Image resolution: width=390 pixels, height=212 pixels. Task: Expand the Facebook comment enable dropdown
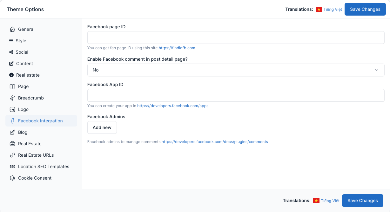point(236,70)
